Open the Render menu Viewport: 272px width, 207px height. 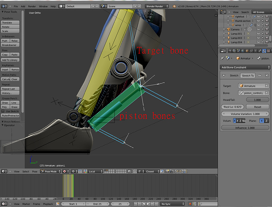click(x=32, y=6)
